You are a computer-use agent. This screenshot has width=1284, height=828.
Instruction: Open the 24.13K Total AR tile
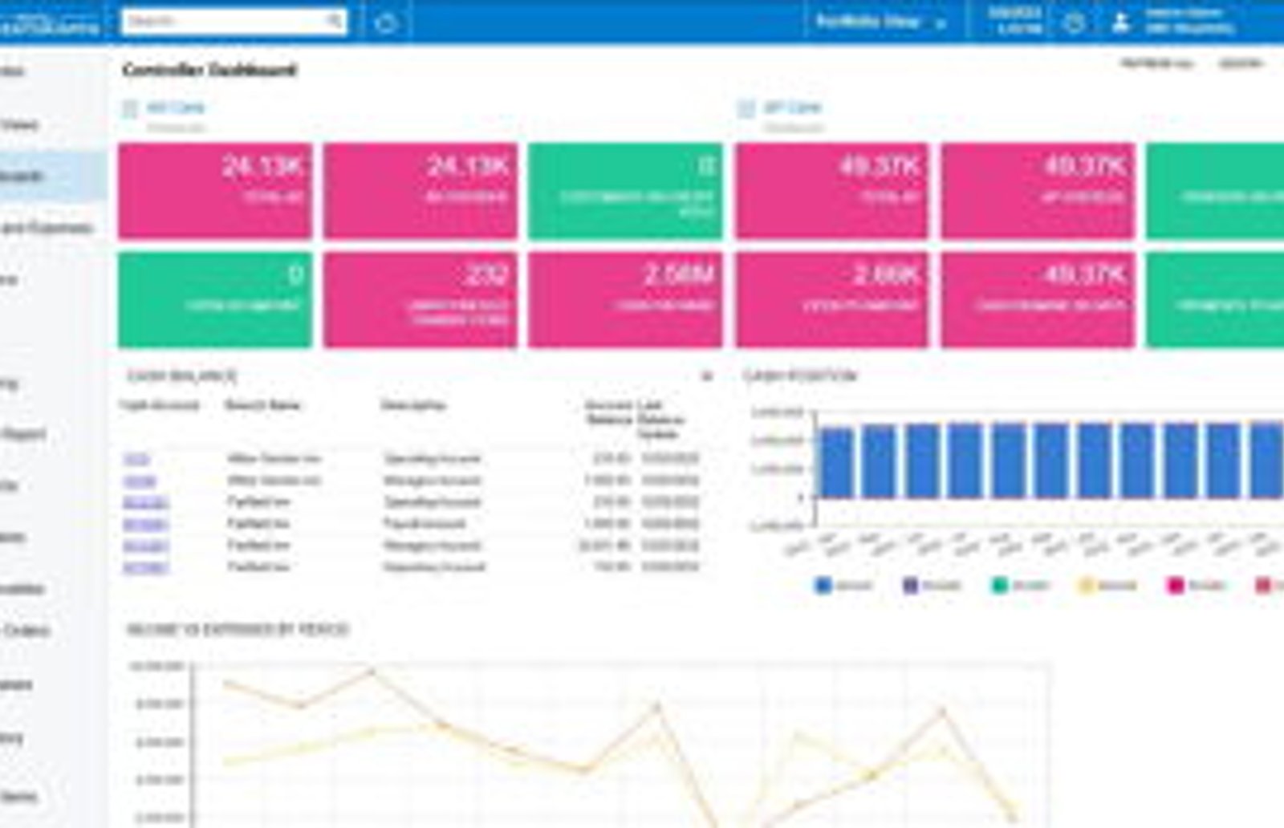tap(215, 191)
